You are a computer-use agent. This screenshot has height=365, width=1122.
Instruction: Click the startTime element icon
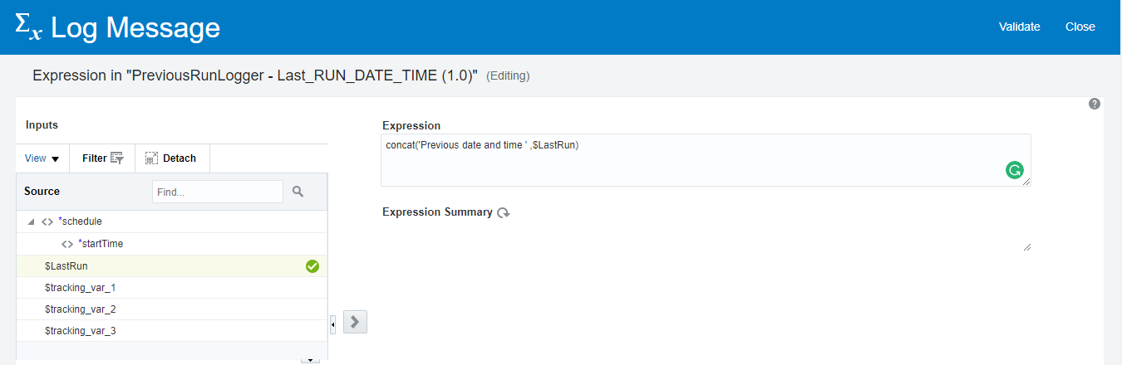click(x=67, y=244)
